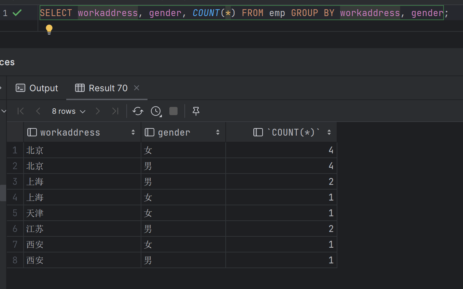Click the stop execution square button
463x289 pixels.
(173, 111)
